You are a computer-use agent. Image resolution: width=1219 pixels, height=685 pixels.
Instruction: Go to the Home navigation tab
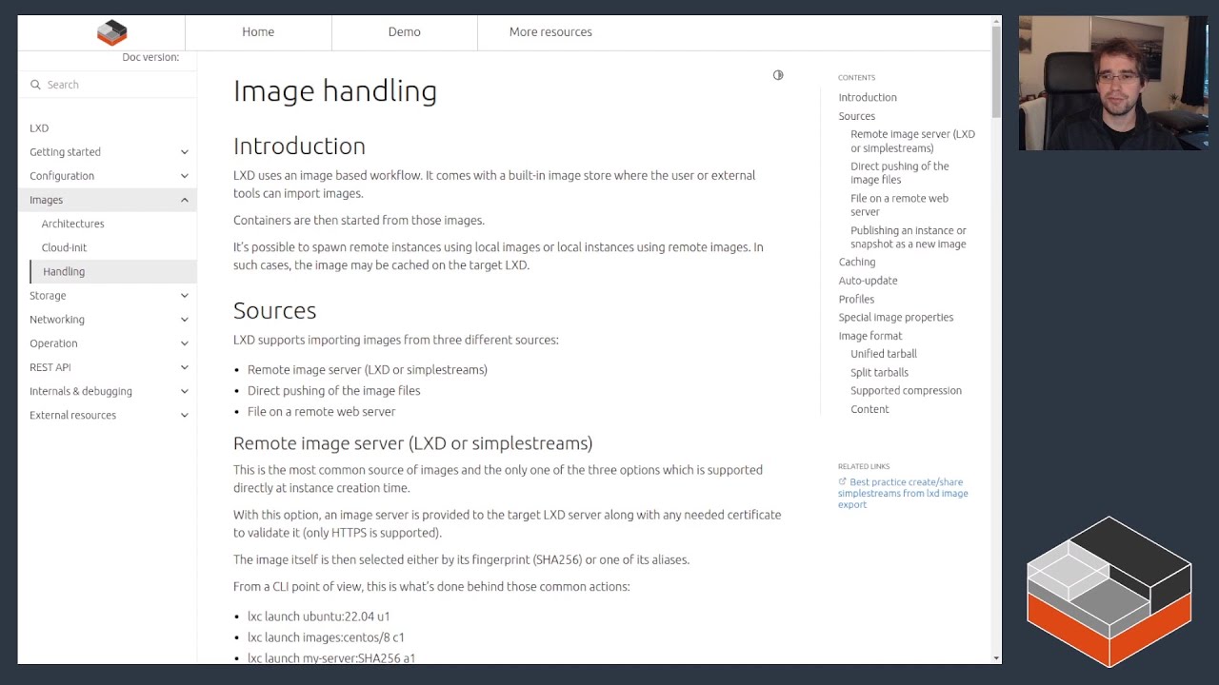pos(258,32)
